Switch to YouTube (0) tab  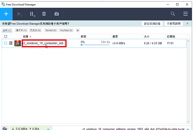(x=66, y=30)
